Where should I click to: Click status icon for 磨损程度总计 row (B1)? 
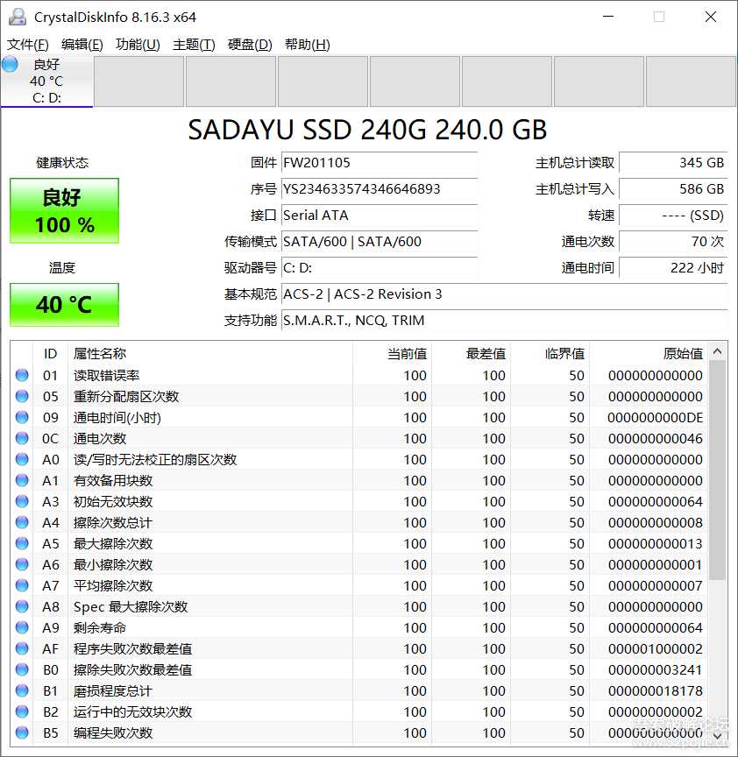pos(22,691)
